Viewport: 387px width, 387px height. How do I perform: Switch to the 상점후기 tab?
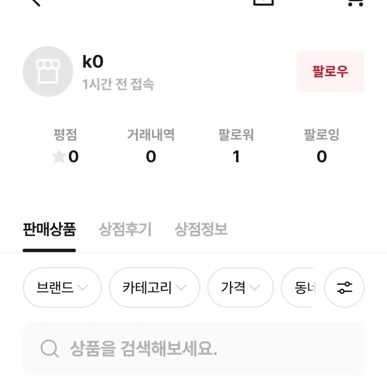point(125,229)
